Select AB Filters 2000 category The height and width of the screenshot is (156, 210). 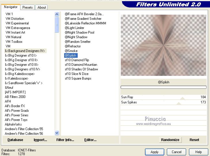15,97
